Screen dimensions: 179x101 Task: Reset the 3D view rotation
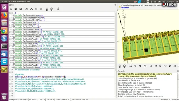pyautogui.click(x=145, y=66)
